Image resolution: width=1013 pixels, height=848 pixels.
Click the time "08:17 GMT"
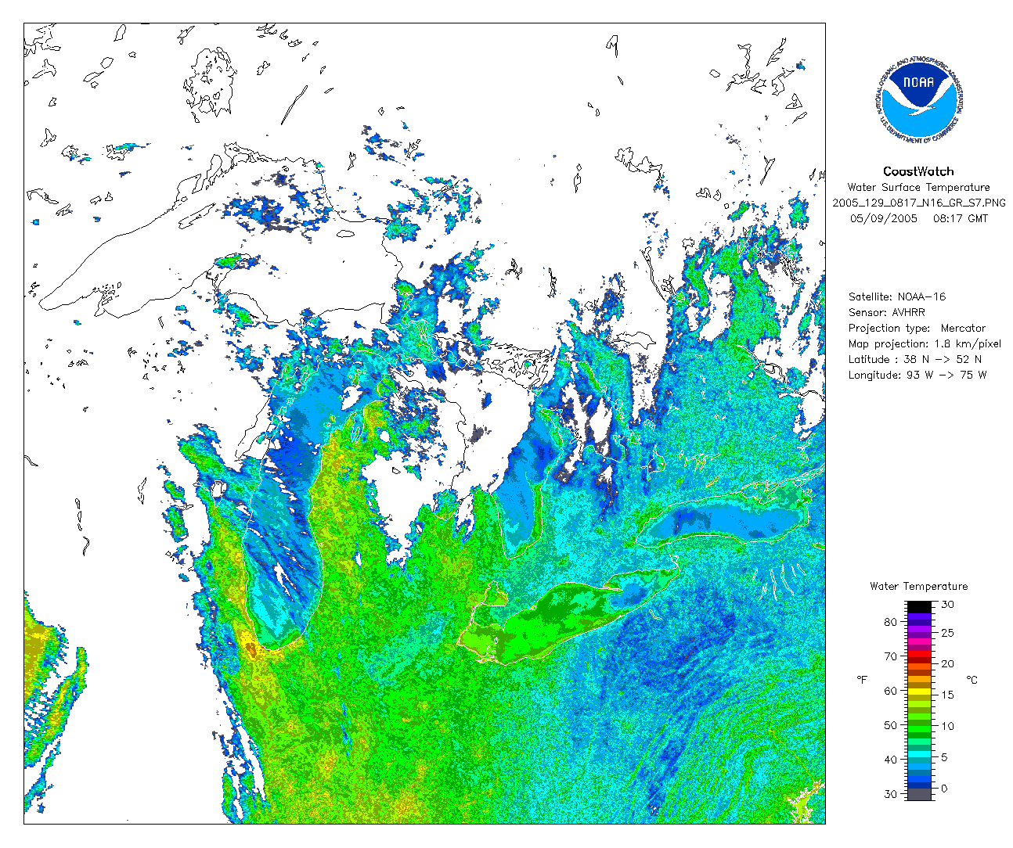[961, 218]
